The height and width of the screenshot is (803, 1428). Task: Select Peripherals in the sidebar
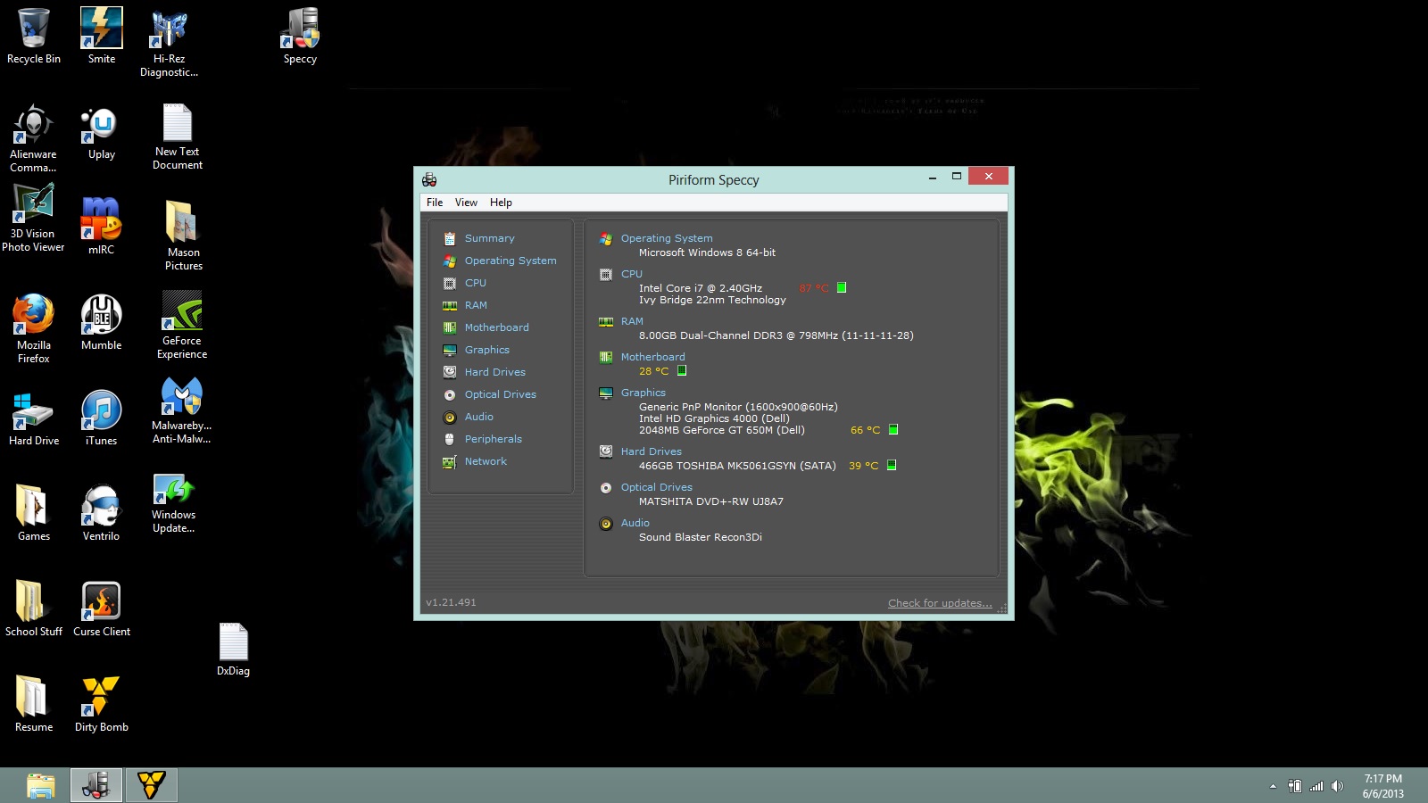pyautogui.click(x=493, y=439)
